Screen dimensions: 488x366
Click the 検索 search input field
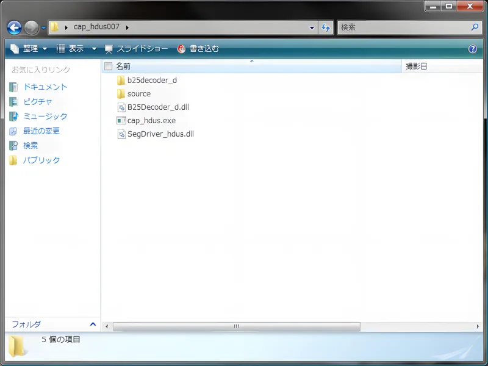click(x=403, y=27)
